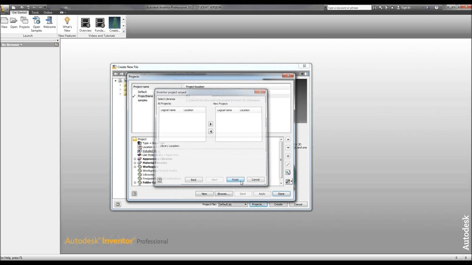Screen dimensions: 472x265
Task: Expand the Workspace tree node
Action: 135,167
